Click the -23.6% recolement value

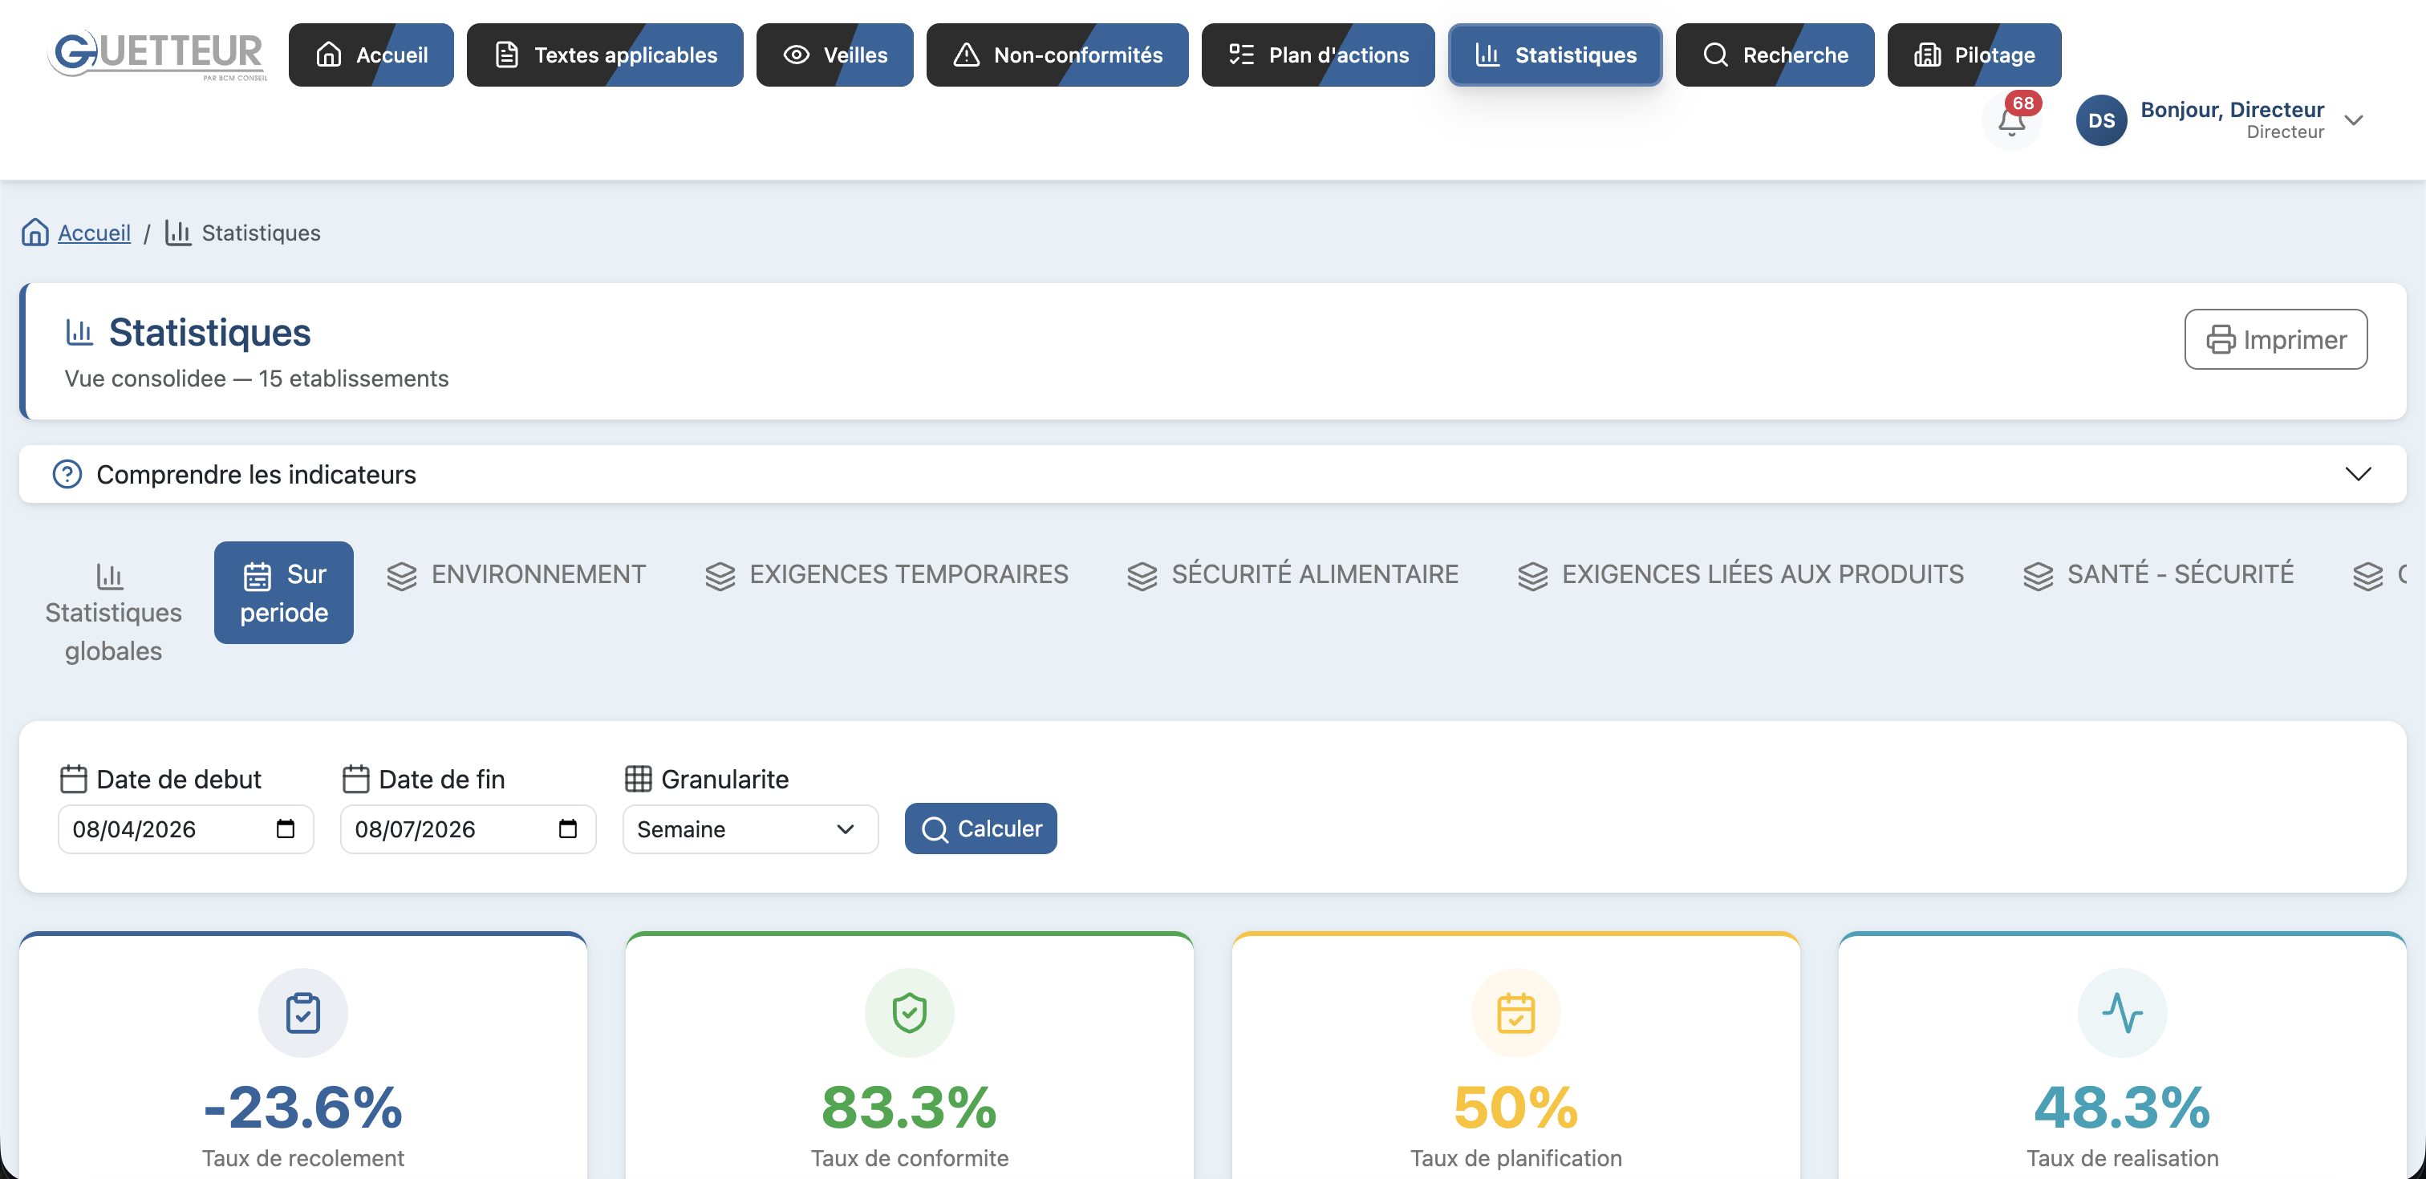[x=303, y=1107]
